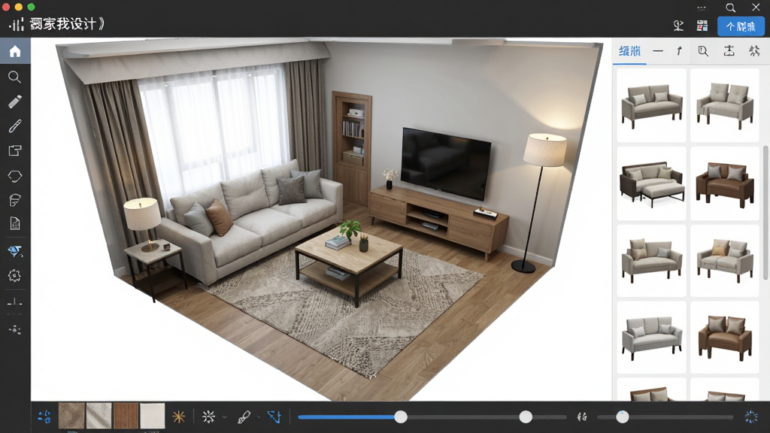Click the short right slider's handle
The height and width of the screenshot is (433, 770).
coord(622,416)
